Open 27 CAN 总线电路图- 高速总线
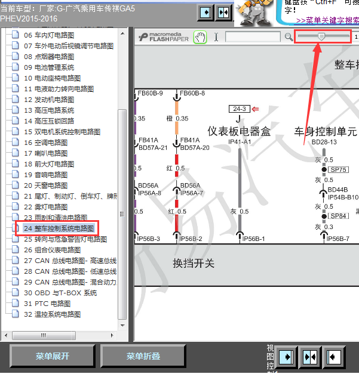This screenshot has width=359, height=374. 70,261
